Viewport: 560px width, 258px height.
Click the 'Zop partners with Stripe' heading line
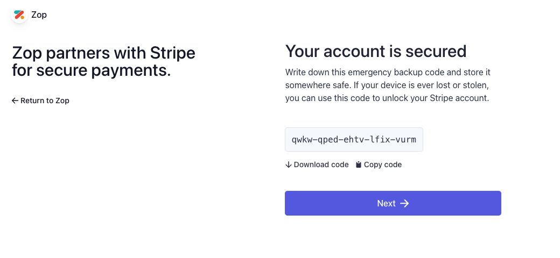[103, 53]
